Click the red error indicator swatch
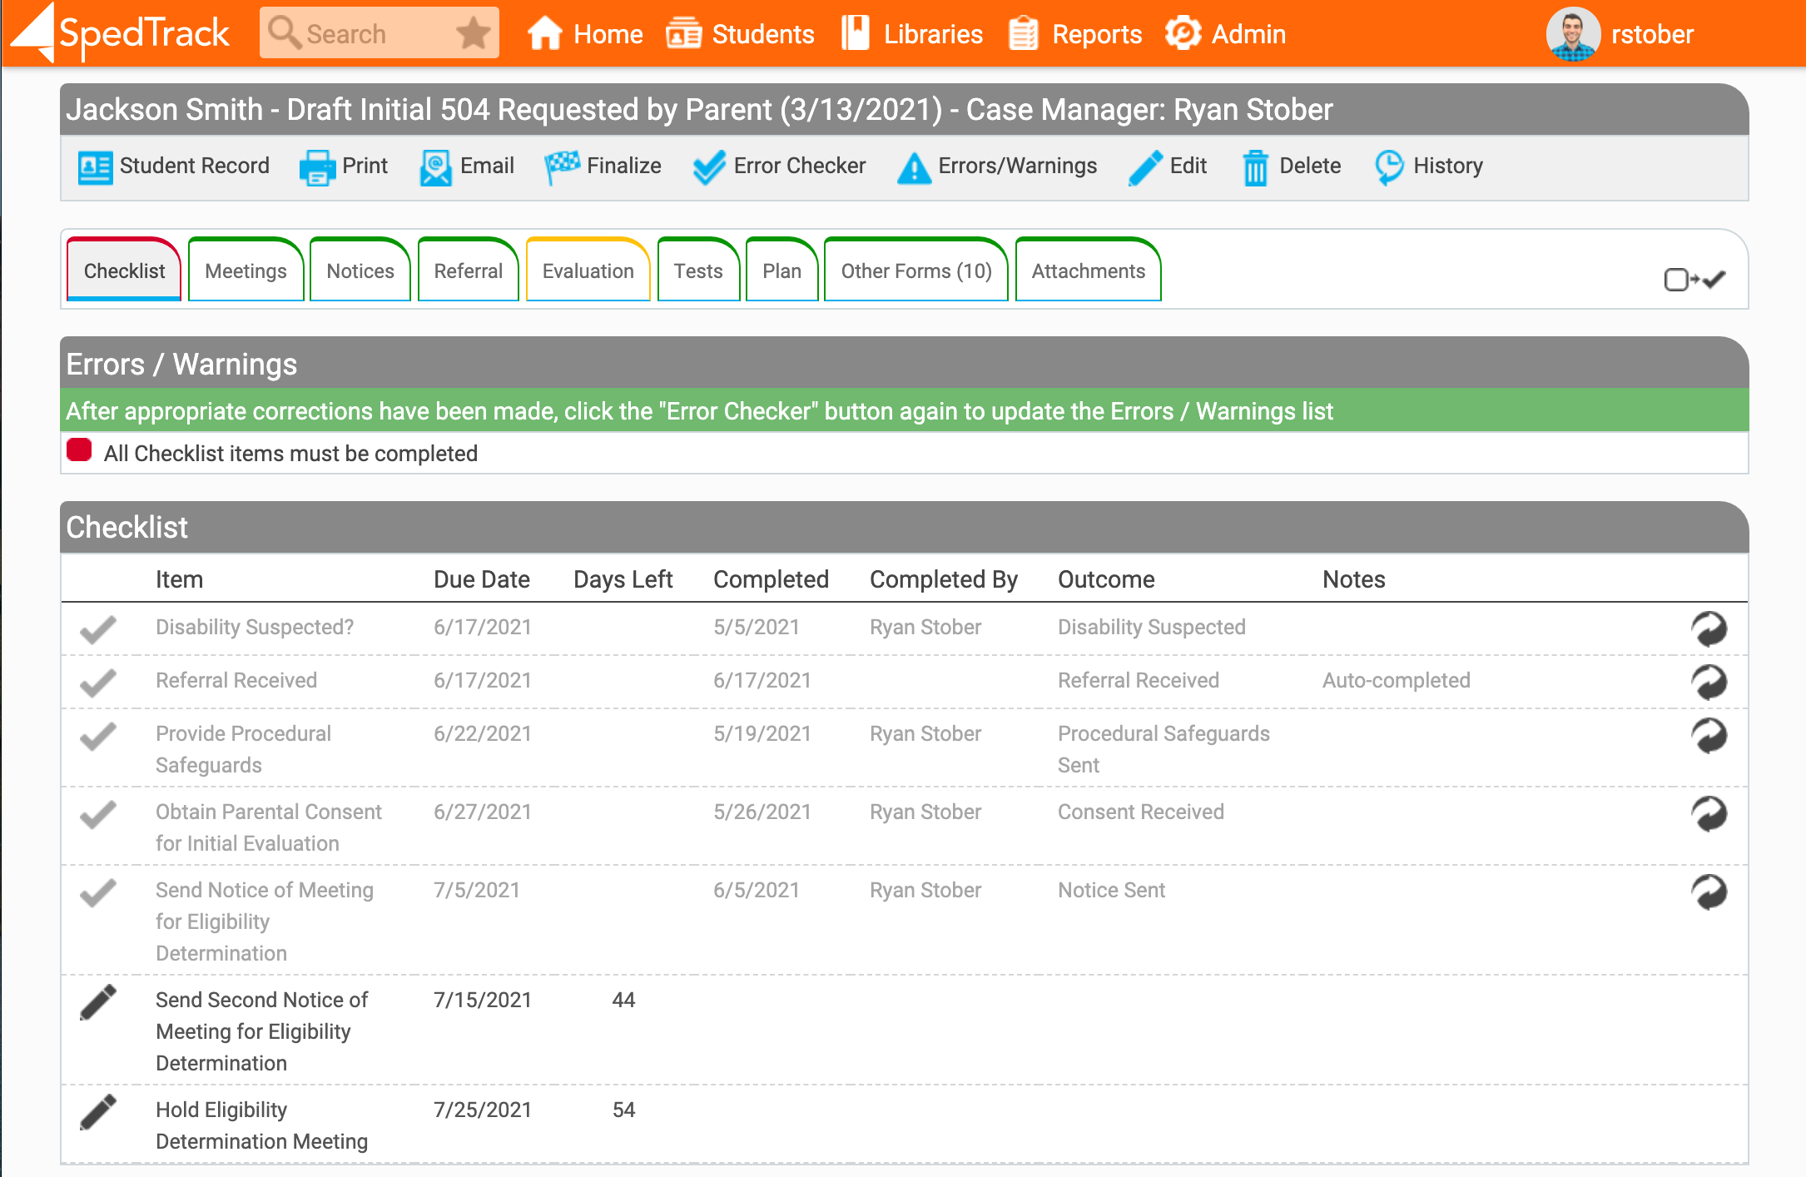Image resolution: width=1806 pixels, height=1177 pixels. 79,450
